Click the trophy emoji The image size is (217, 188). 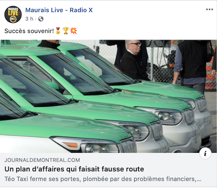pos(66,31)
